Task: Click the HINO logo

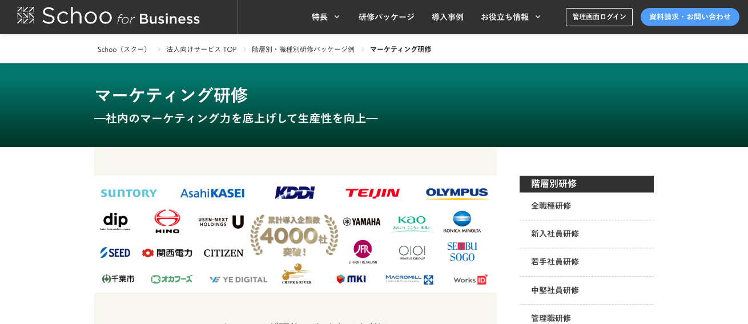Action: pyautogui.click(x=167, y=221)
